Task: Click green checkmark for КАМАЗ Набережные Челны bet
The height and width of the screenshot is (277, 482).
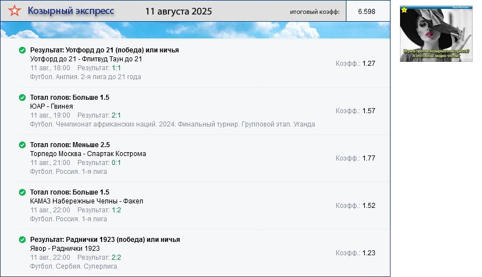Action: click(x=22, y=192)
